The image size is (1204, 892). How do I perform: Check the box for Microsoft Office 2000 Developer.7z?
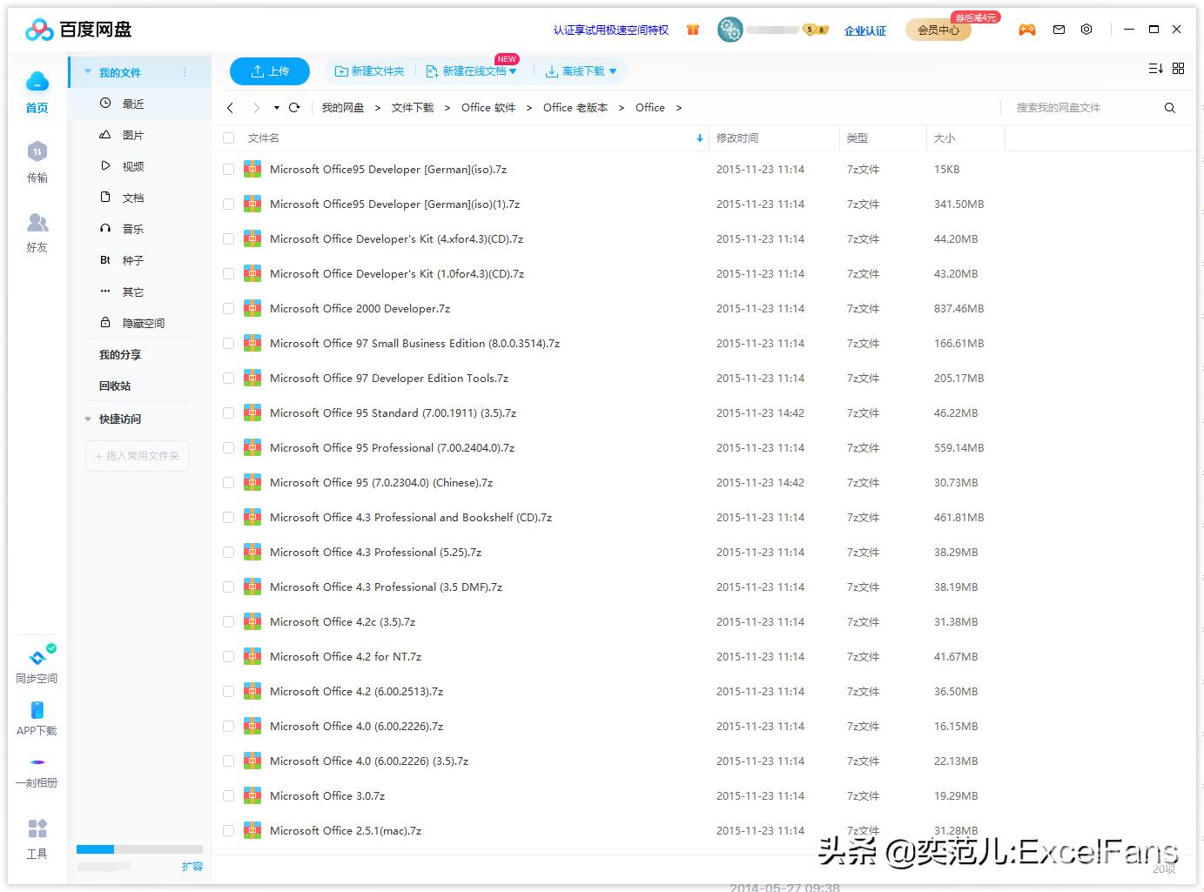(x=228, y=309)
